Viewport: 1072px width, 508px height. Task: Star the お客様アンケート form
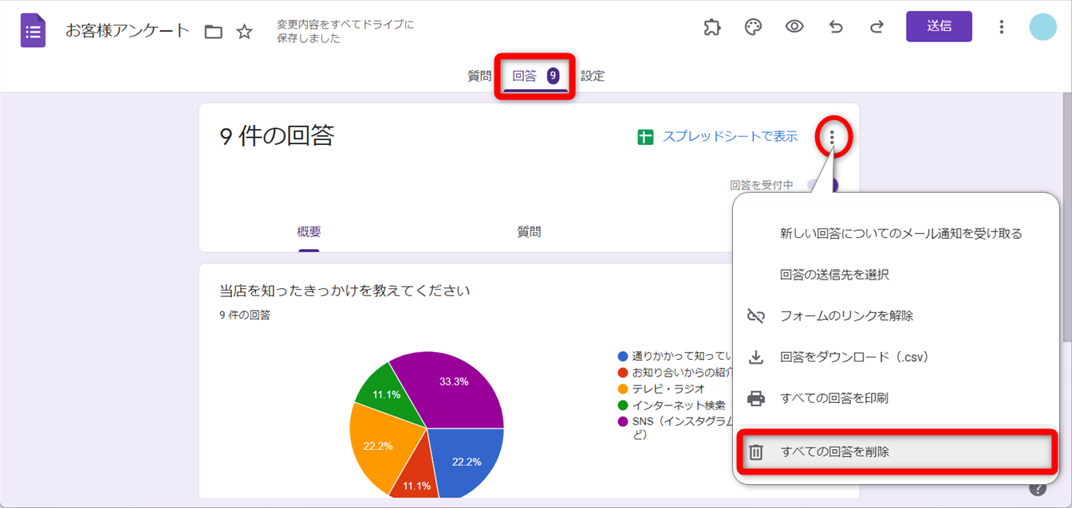coord(245,32)
